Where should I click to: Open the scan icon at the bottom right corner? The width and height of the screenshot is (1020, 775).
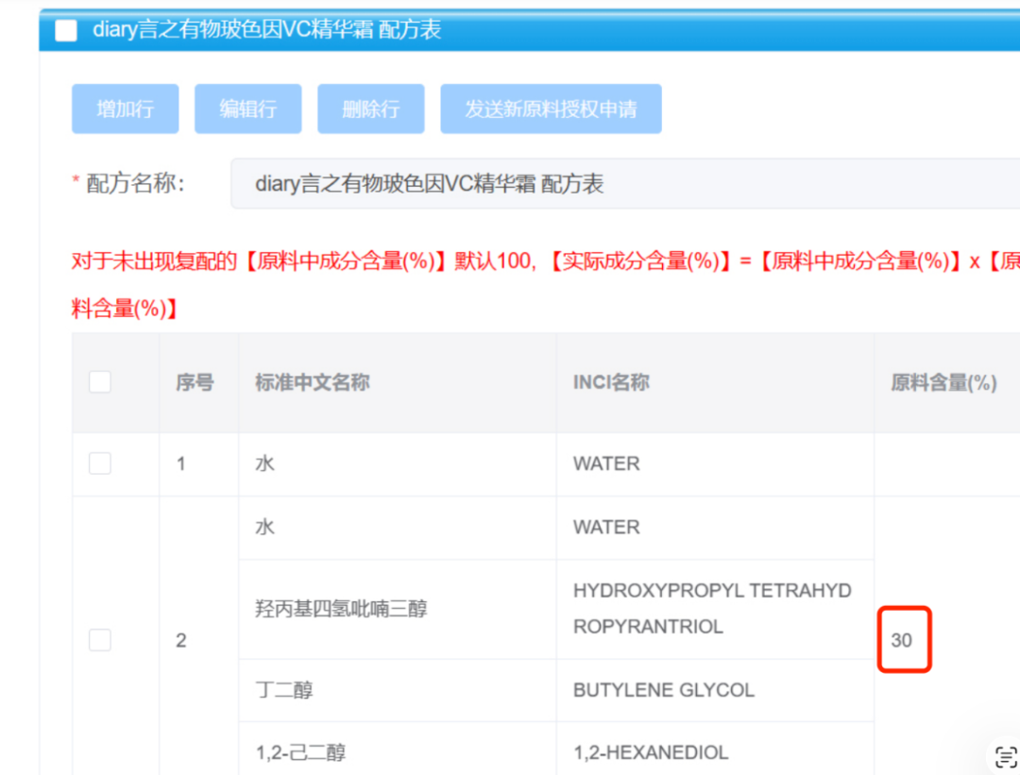[x=1005, y=757]
